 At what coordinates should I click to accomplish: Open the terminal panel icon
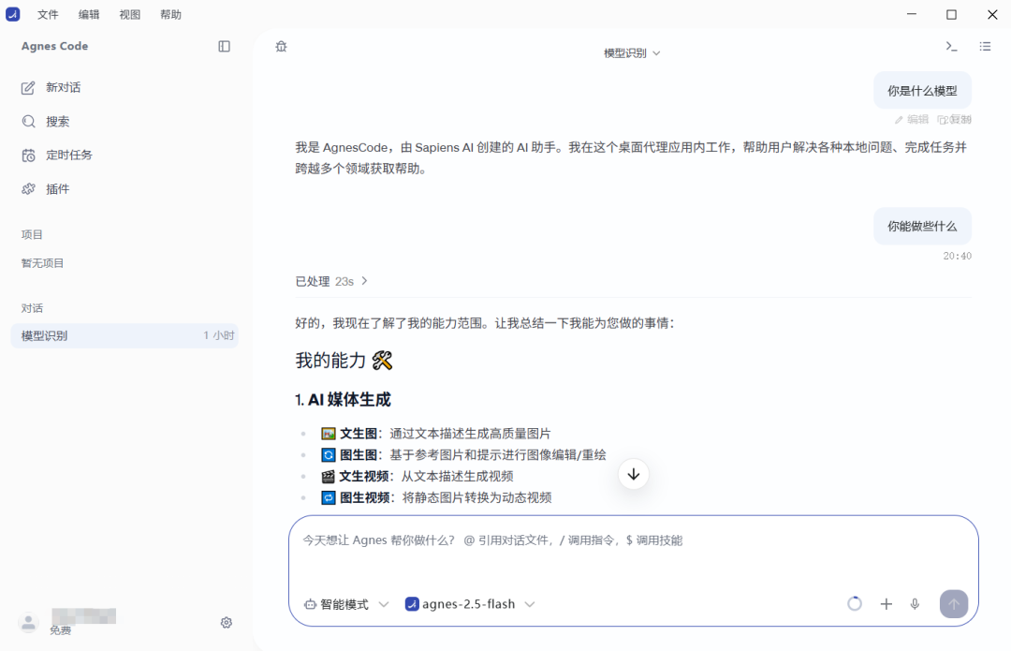click(951, 47)
